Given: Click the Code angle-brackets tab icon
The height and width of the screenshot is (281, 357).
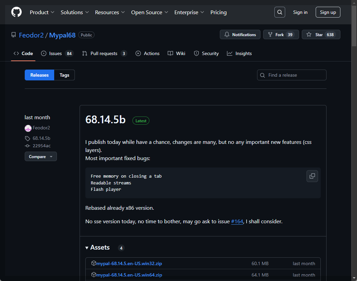Looking at the screenshot, I should pyautogui.click(x=16, y=54).
